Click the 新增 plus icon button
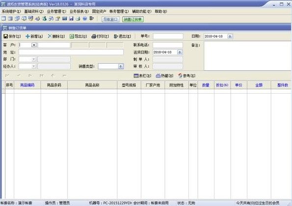 click(34, 36)
